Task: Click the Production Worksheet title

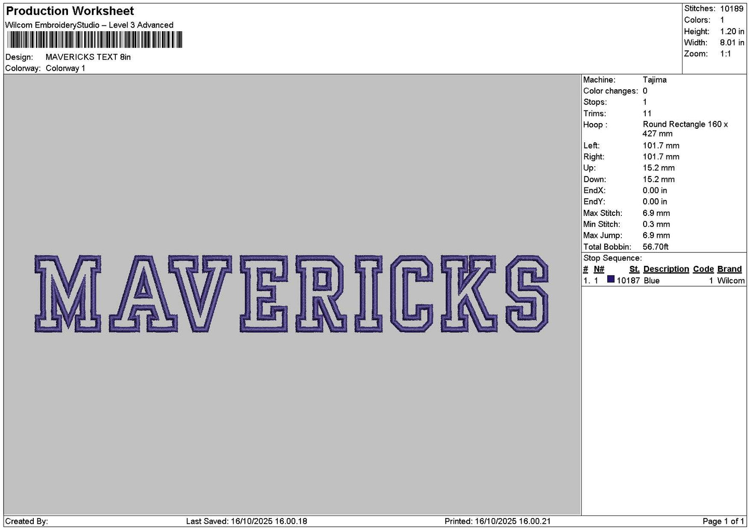Action: 70,11
